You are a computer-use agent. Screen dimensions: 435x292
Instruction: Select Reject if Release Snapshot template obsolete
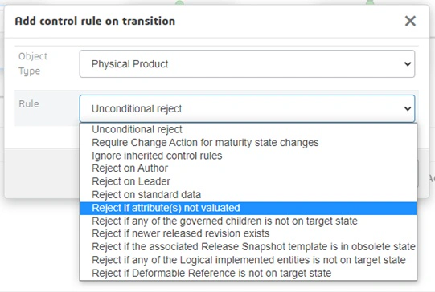point(248,246)
